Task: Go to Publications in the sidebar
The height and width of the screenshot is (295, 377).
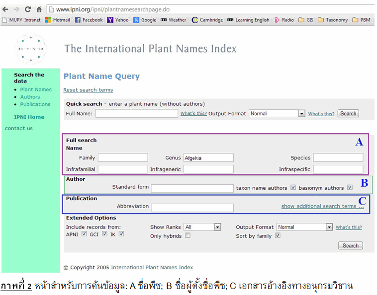Action: point(35,104)
